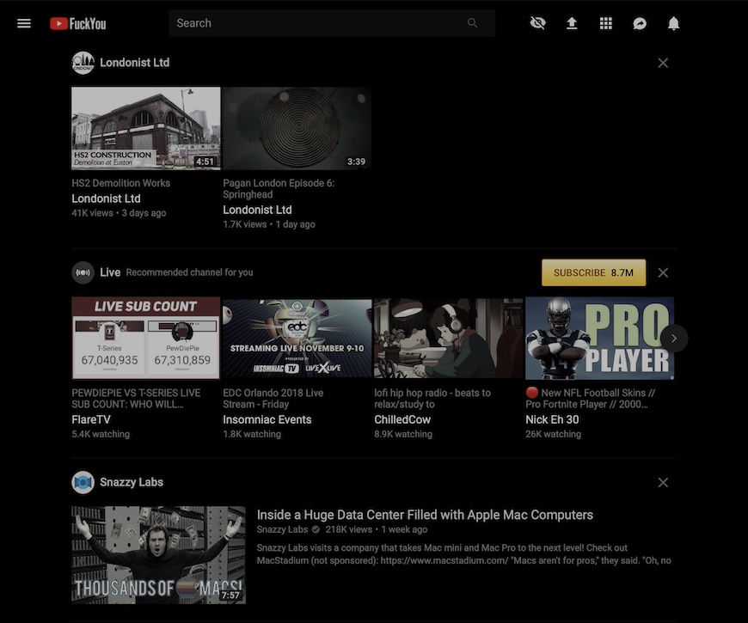
Task: Click the '5.4K watching' text
Action: click(x=101, y=434)
